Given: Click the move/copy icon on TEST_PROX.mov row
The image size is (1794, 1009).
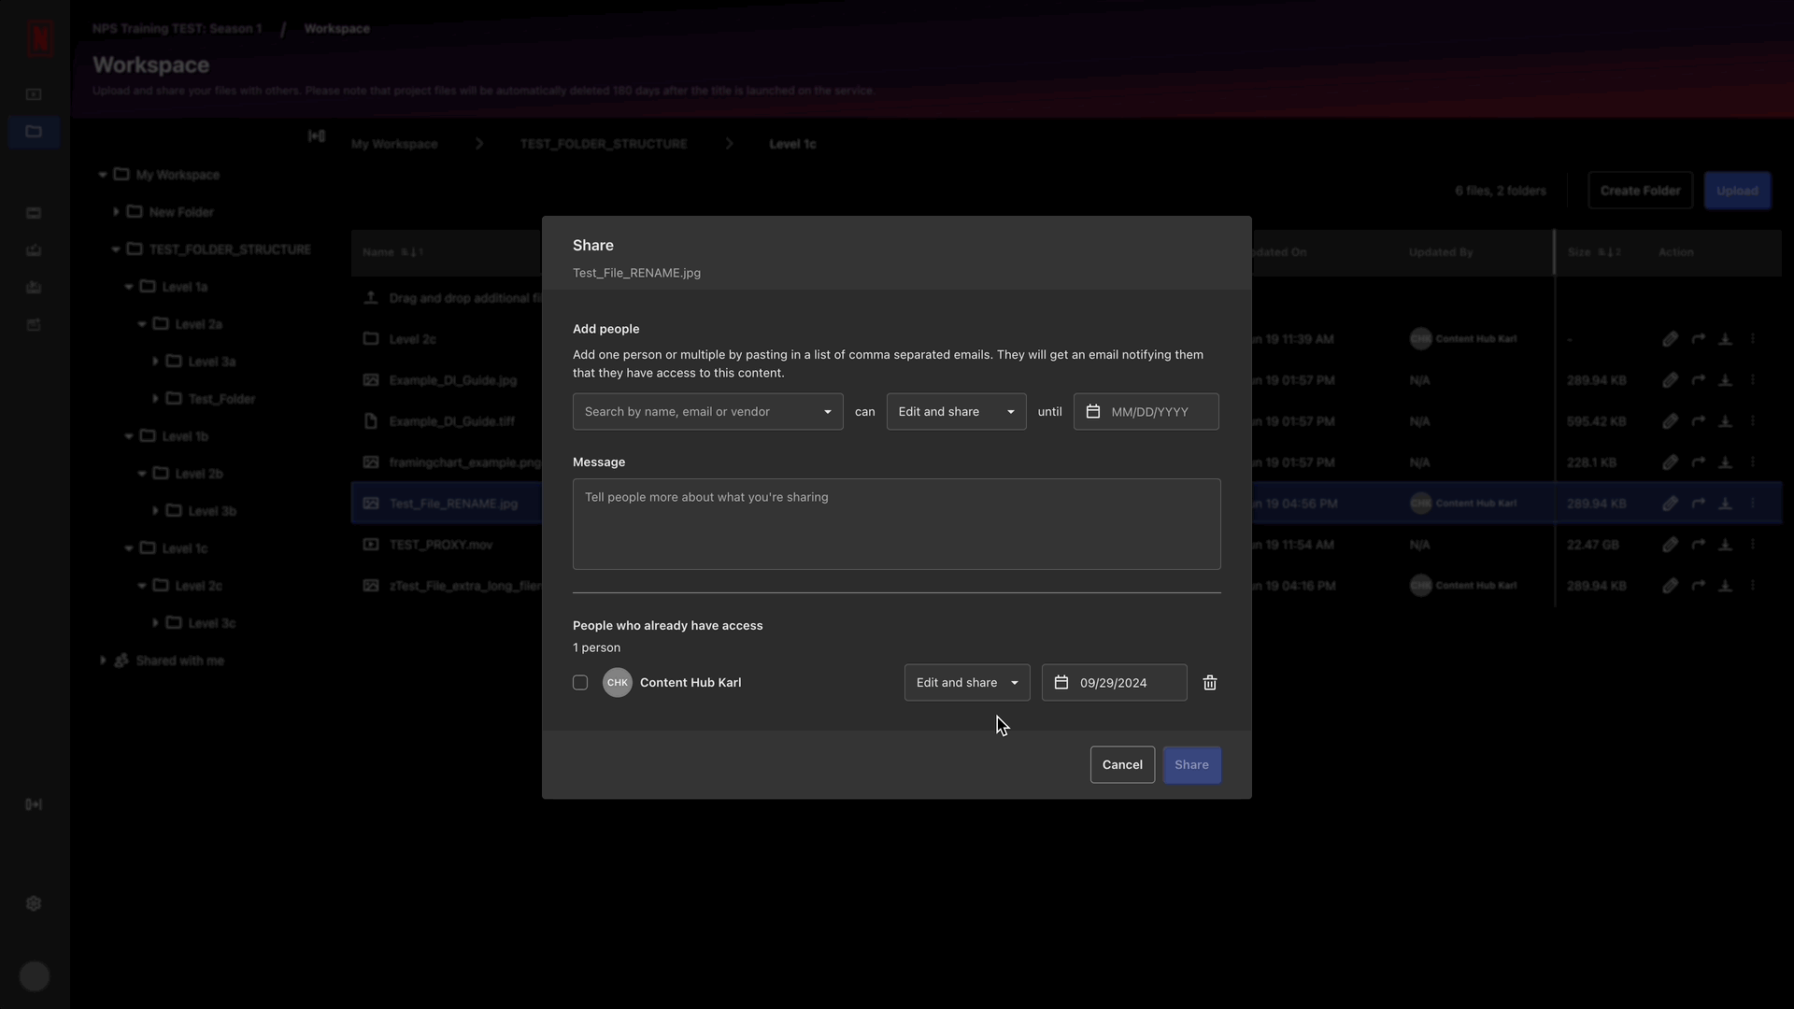Looking at the screenshot, I should coord(1699,544).
